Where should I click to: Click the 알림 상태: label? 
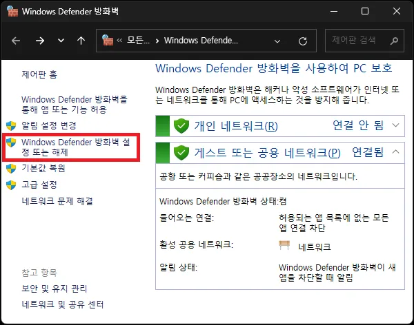[178, 268]
